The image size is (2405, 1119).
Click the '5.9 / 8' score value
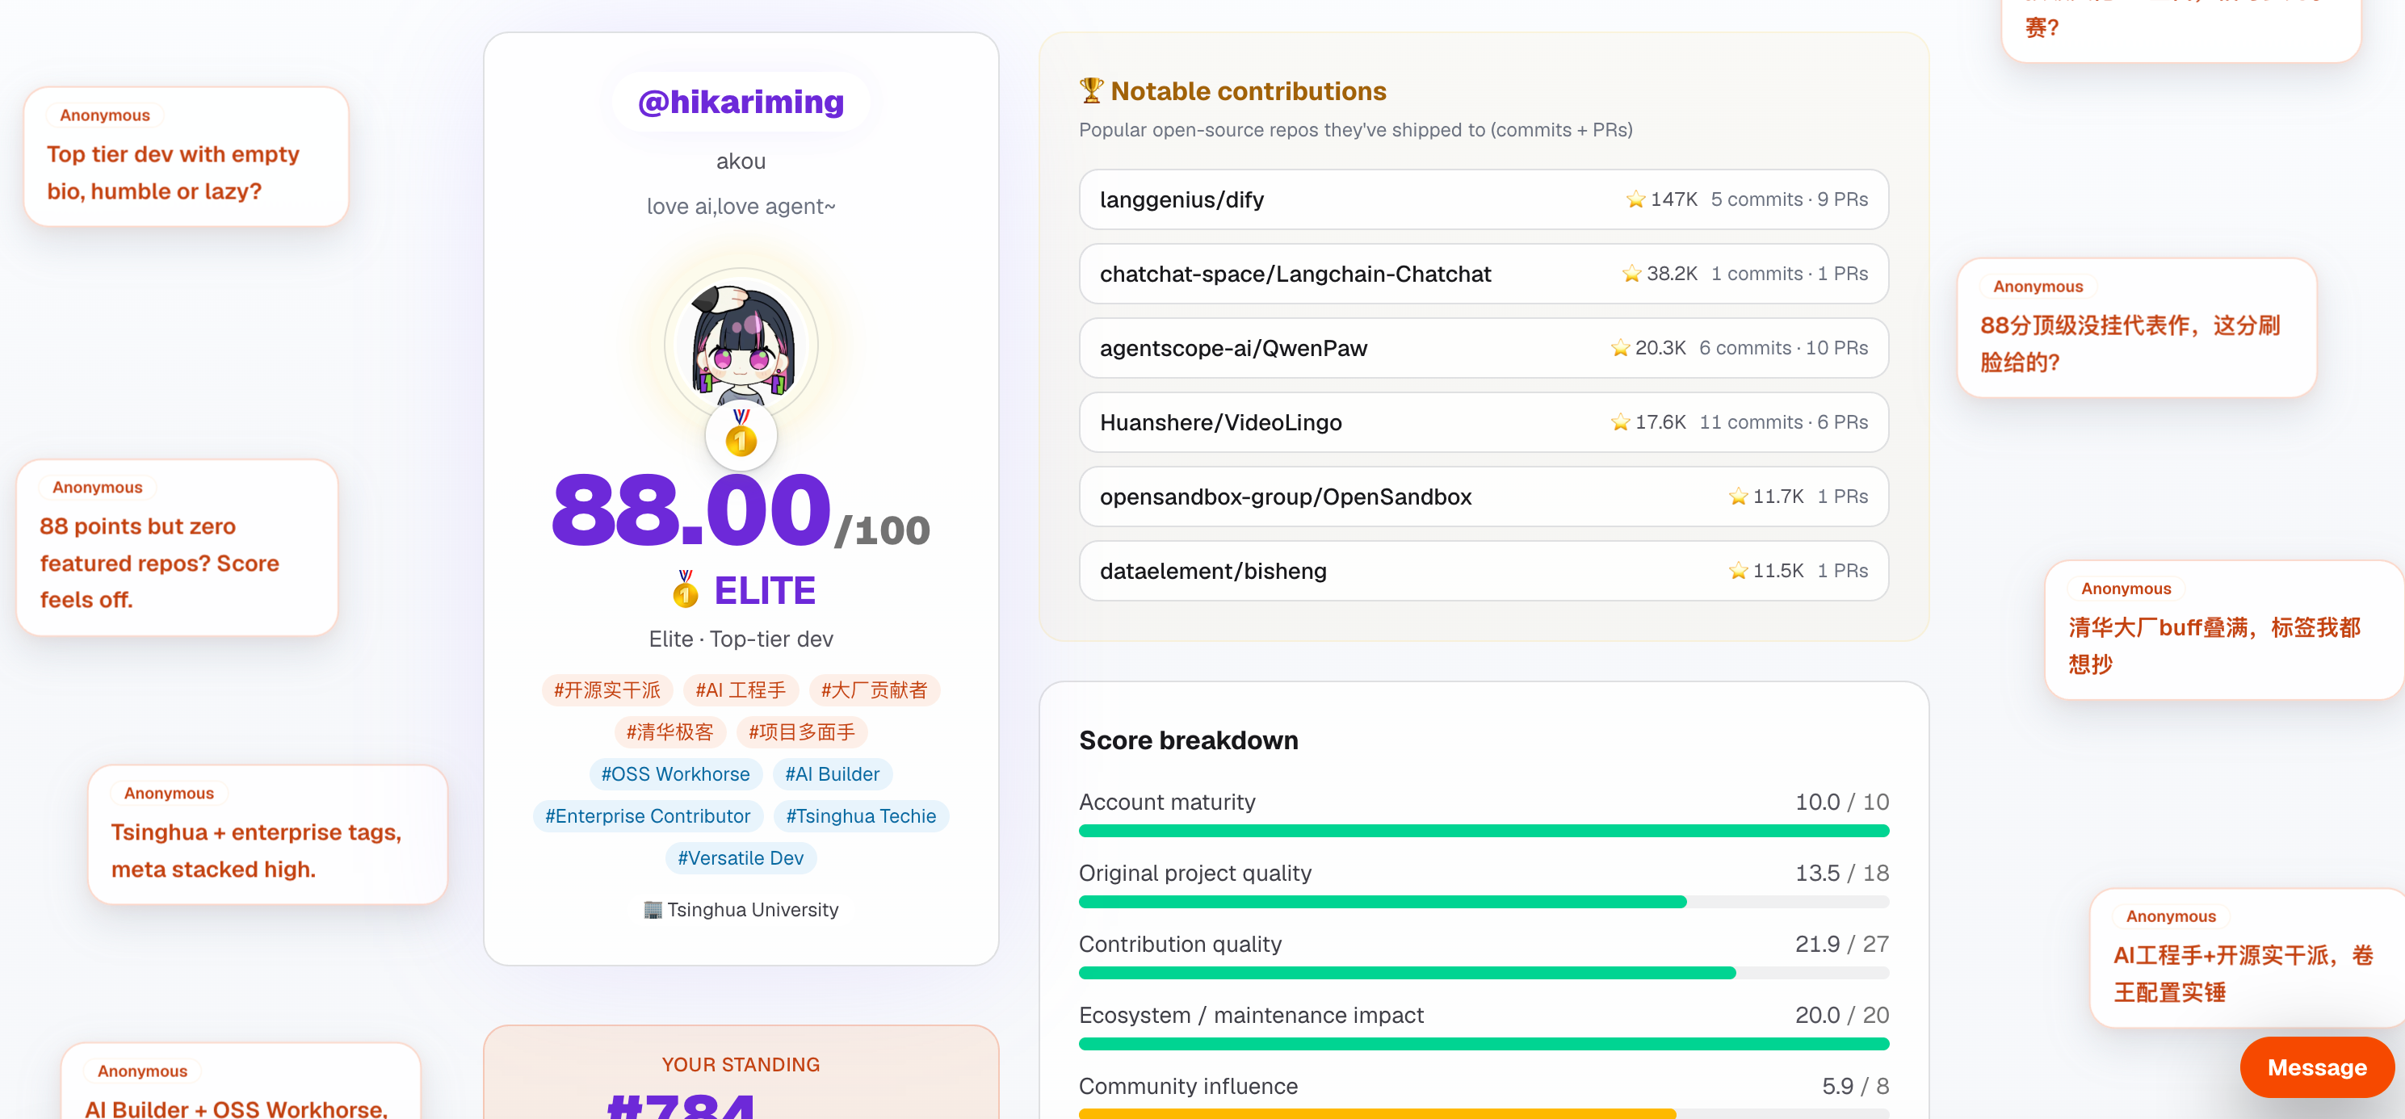(x=1855, y=1085)
